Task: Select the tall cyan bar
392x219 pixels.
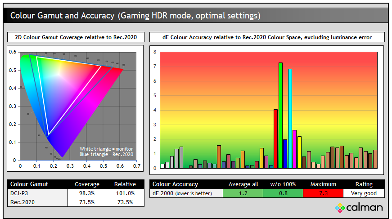Action: coord(290,119)
